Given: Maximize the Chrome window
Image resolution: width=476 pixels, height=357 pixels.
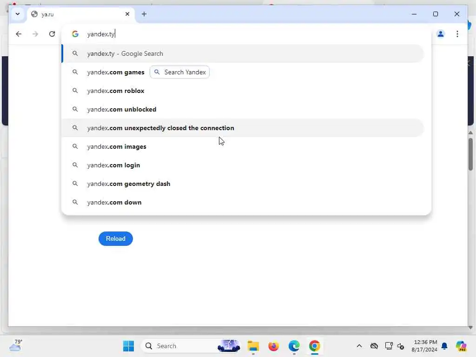Looking at the screenshot, I should pyautogui.click(x=435, y=14).
